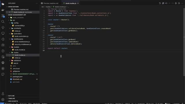The image size is (185, 104).
Task: Open the Run and Debug bug icon
Action: (x=3, y=45)
